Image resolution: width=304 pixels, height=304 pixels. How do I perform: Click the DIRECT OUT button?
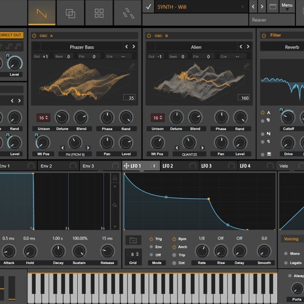(11, 35)
